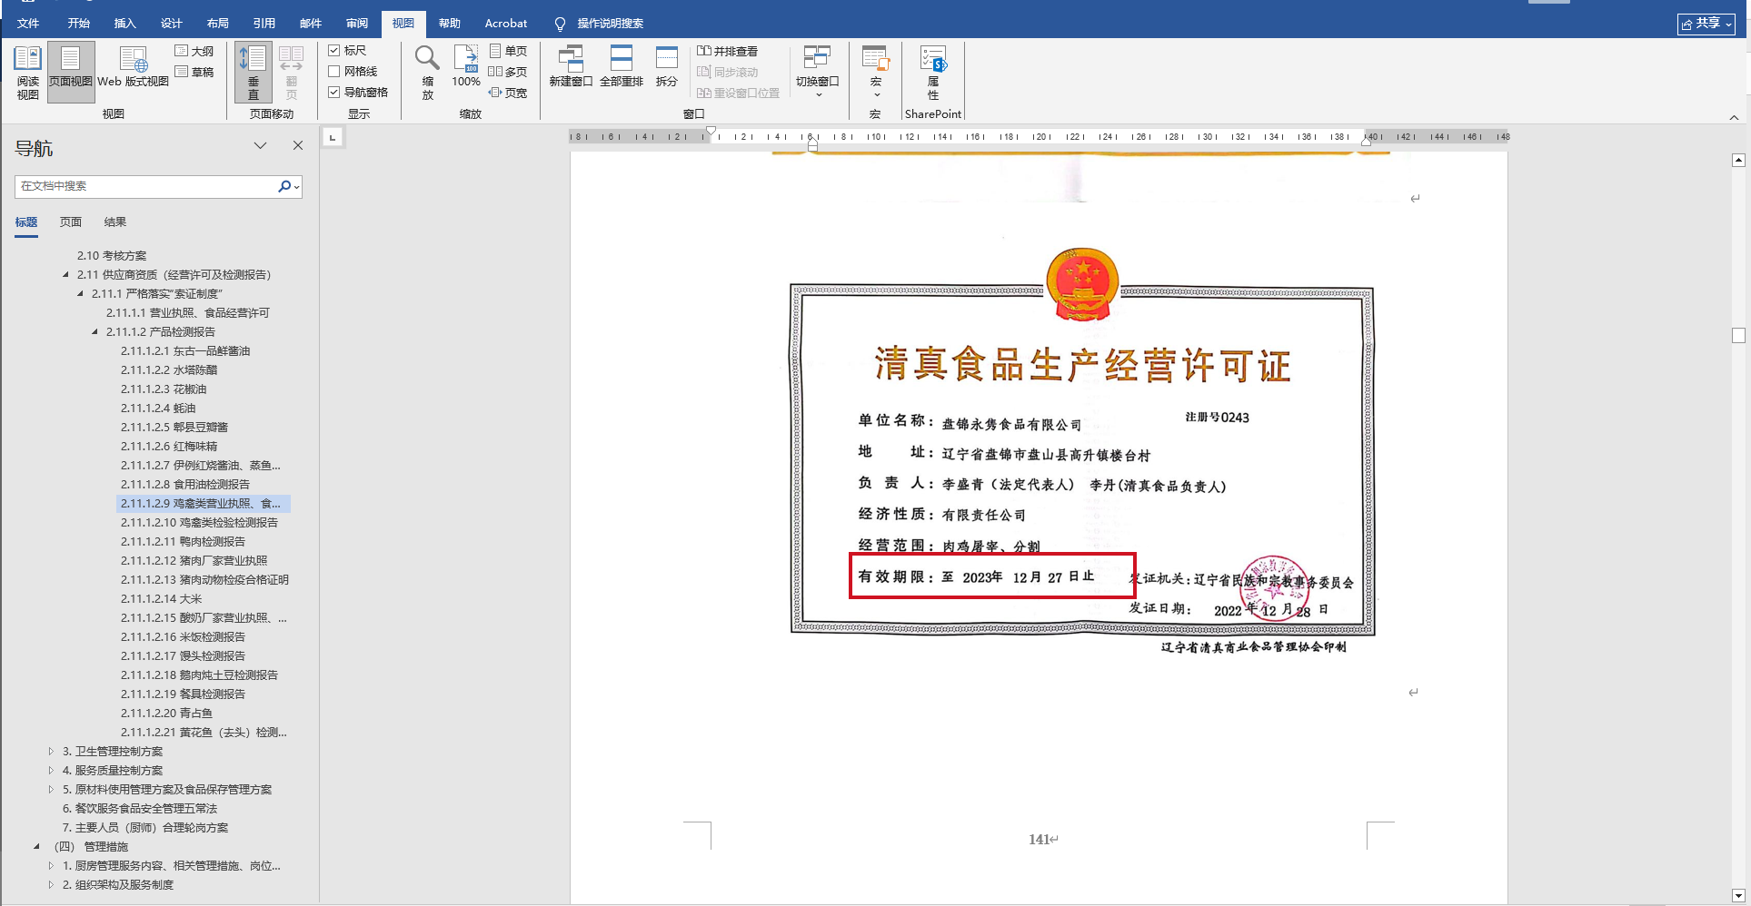Open the Insert tab (插入)
This screenshot has height=906, width=1751.
click(x=125, y=24)
